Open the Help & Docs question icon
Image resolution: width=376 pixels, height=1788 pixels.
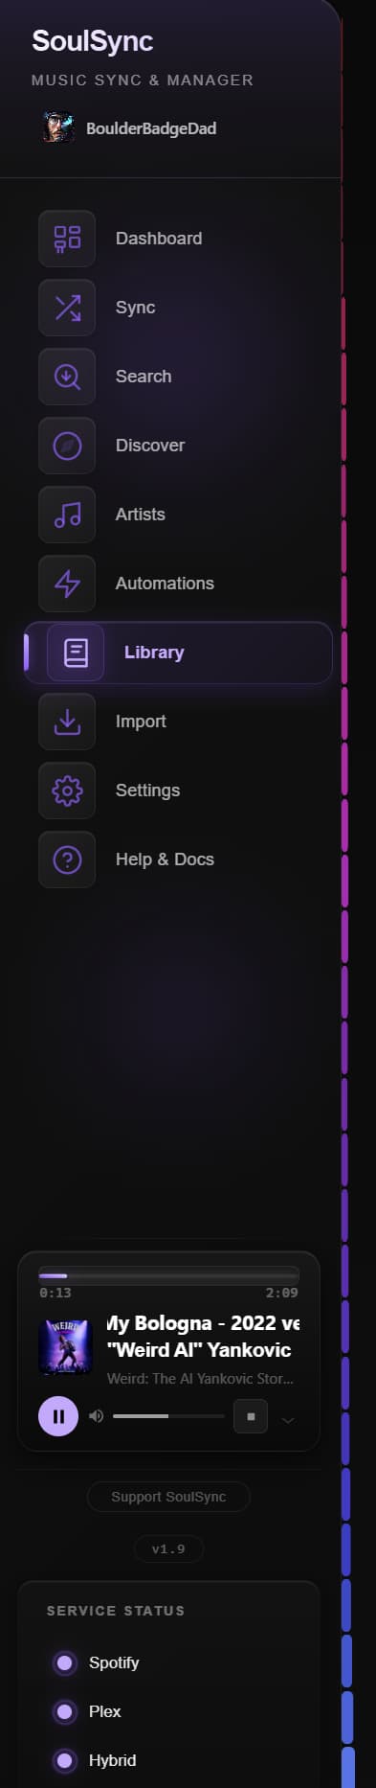(67, 860)
